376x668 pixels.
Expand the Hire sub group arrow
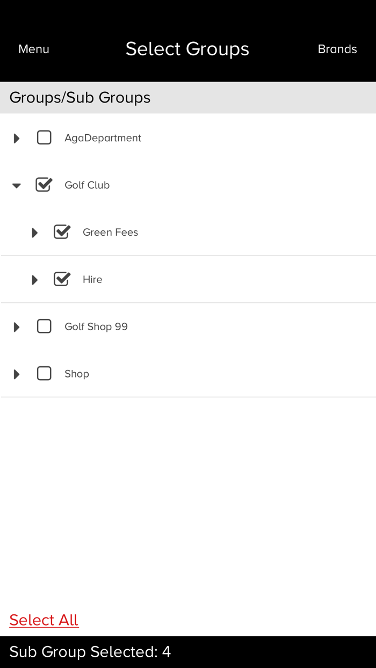35,280
